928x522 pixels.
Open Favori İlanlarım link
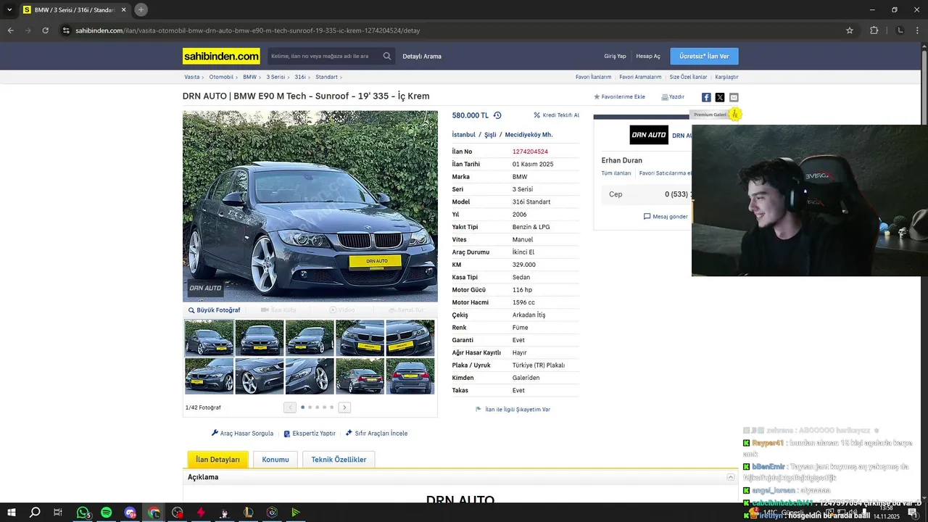click(593, 77)
